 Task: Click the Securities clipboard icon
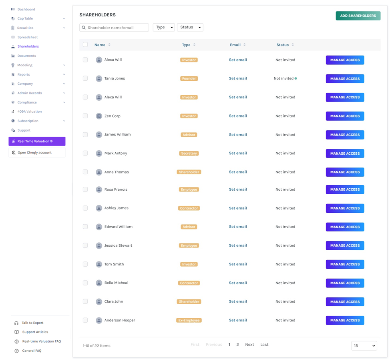(x=13, y=28)
